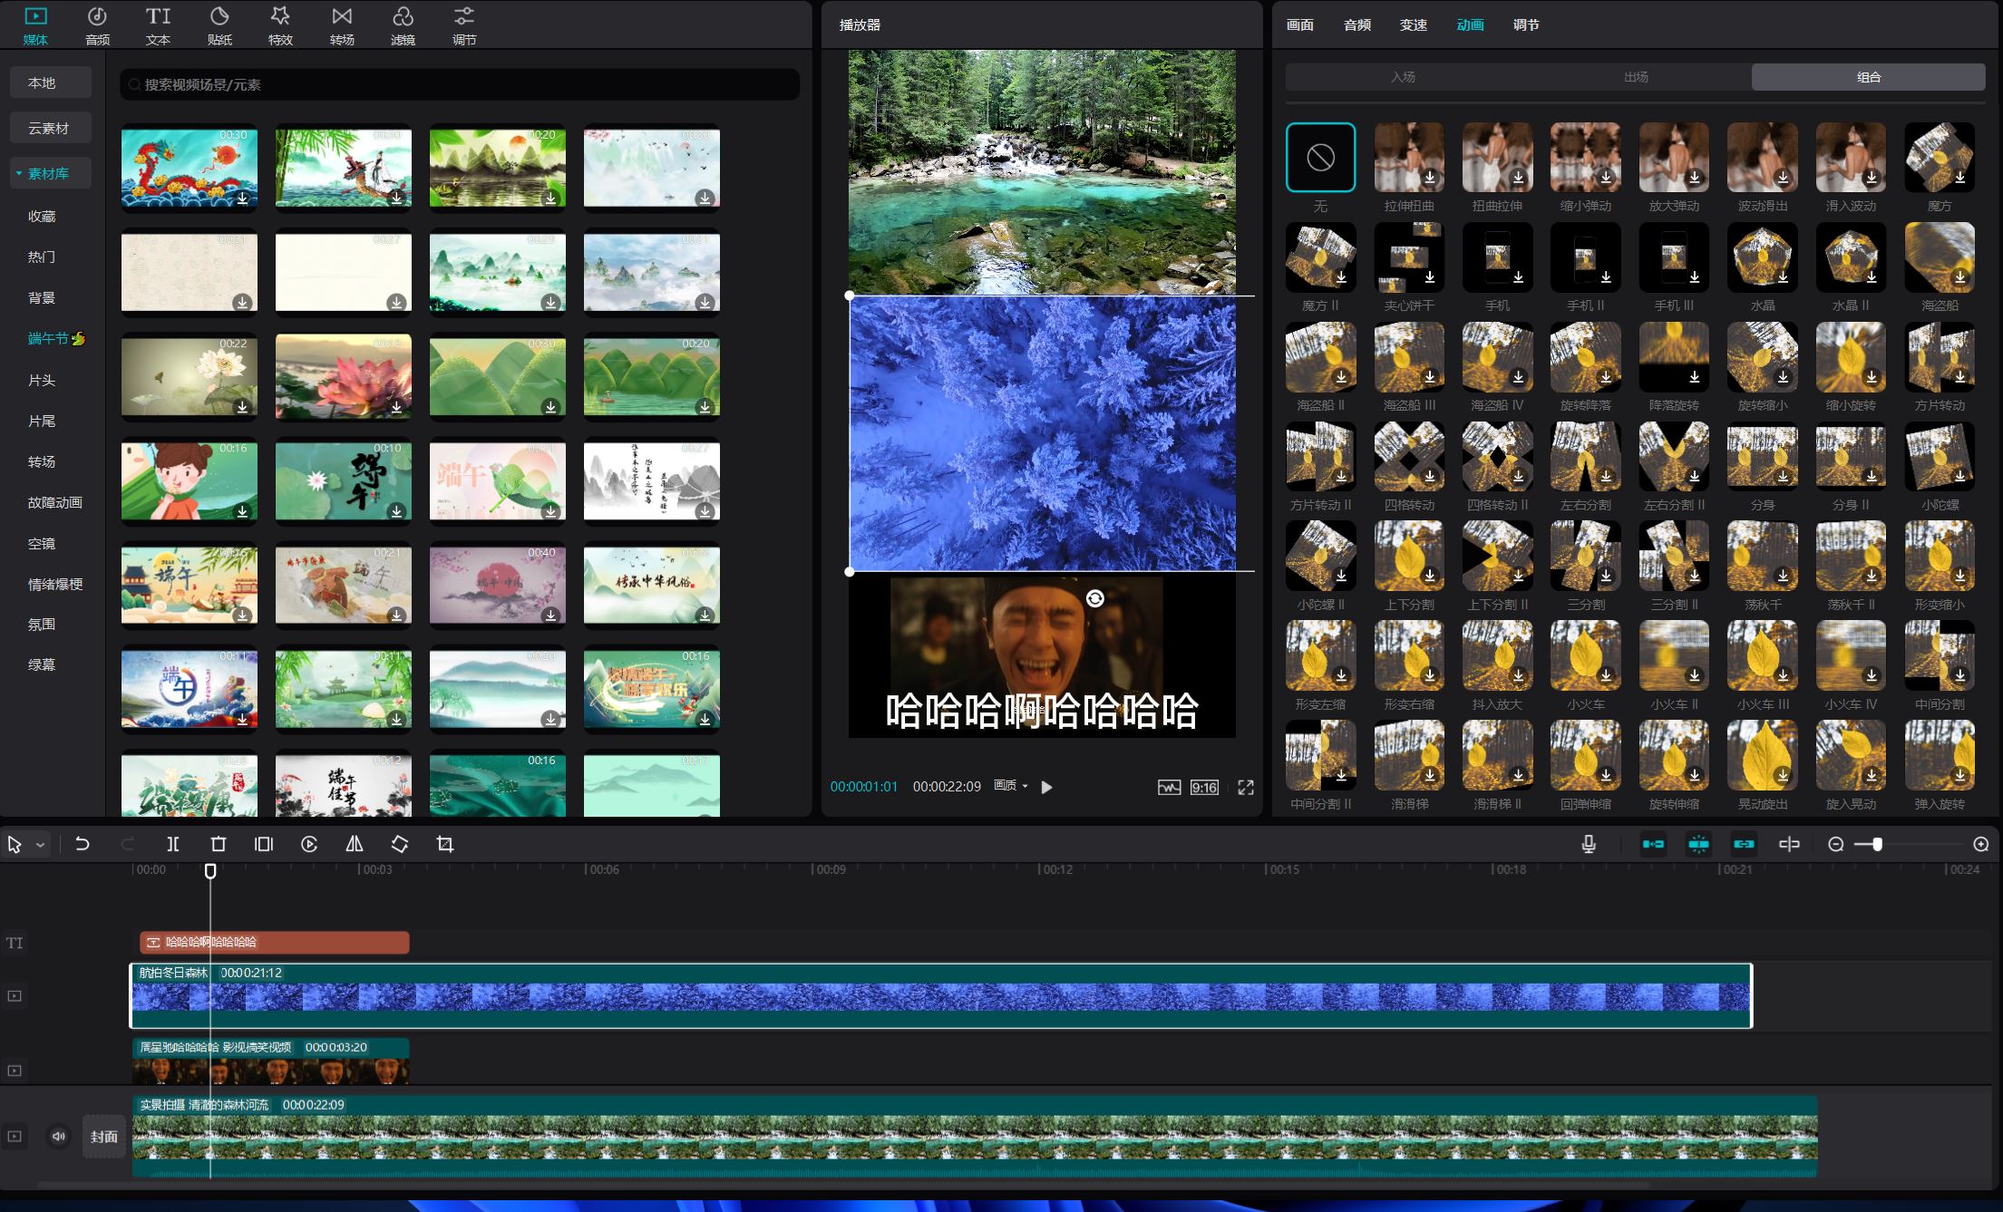Select the 无 (none) animation option
2003x1212 pixels.
(x=1320, y=158)
